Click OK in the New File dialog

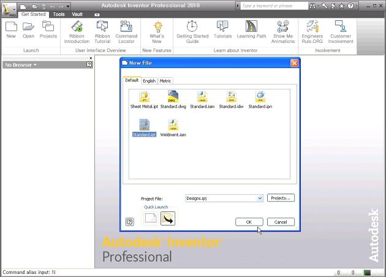coord(249,222)
